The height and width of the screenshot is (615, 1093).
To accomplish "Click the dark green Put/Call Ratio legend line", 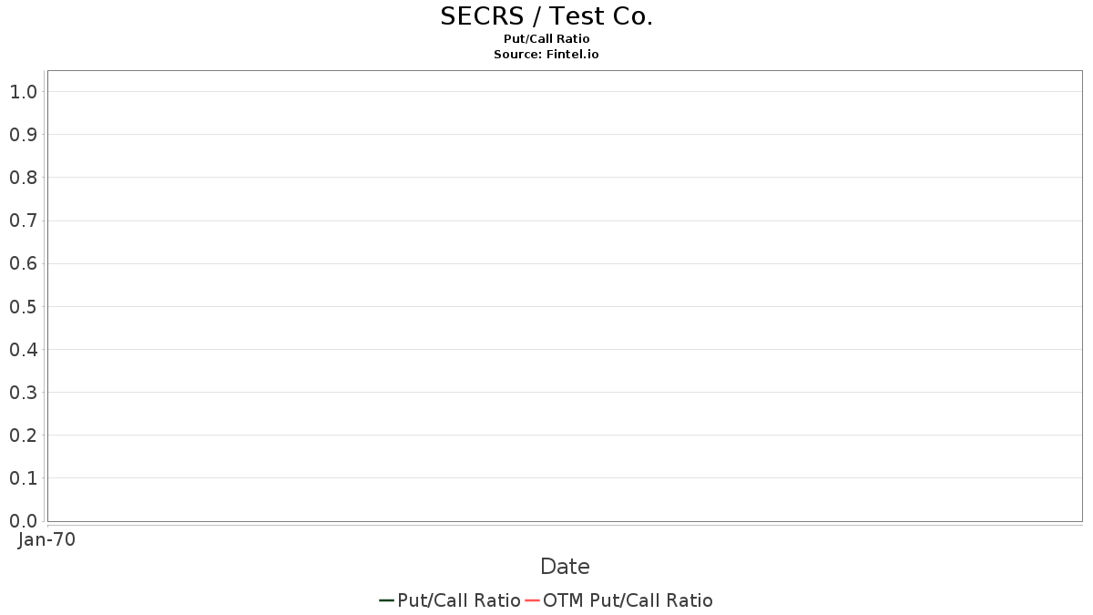I will (386, 600).
